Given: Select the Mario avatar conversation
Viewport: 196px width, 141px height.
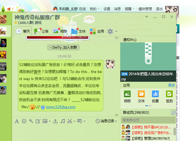Looking at the screenshot, I should [x=3, y=43].
